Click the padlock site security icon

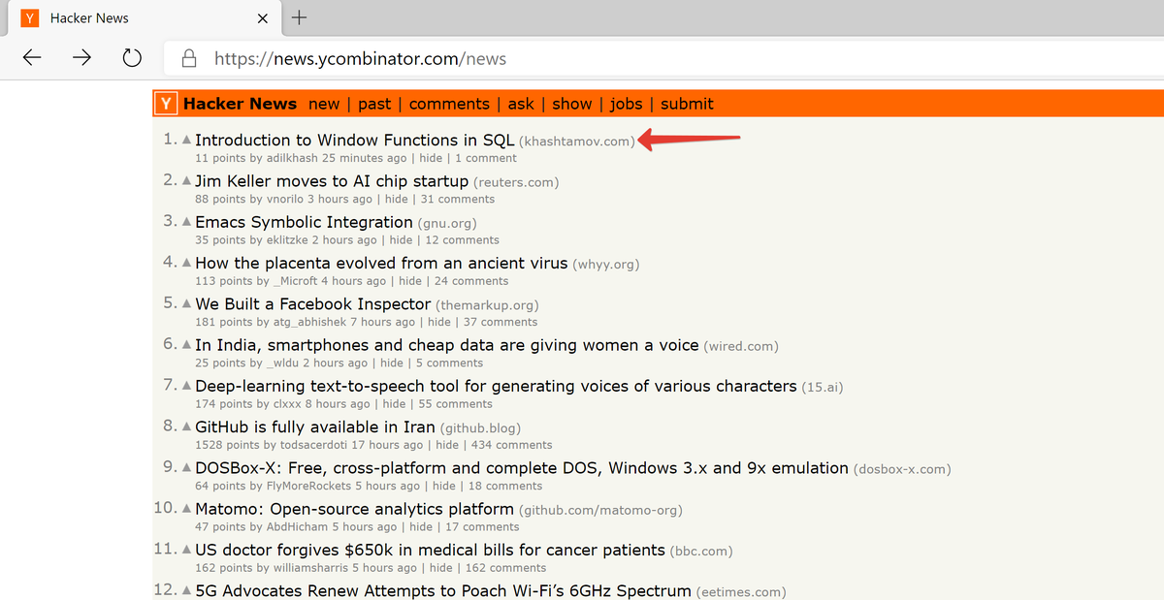point(190,58)
